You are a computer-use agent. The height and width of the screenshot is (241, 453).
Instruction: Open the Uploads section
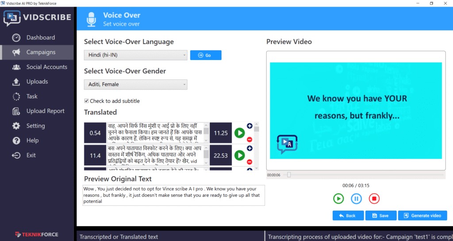tap(37, 82)
